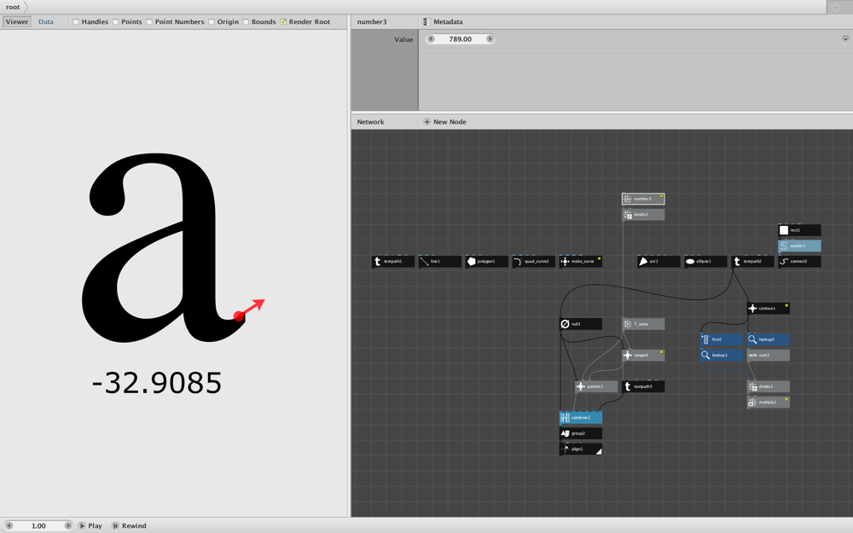Click the Value field showing 789.00

pyautogui.click(x=461, y=39)
